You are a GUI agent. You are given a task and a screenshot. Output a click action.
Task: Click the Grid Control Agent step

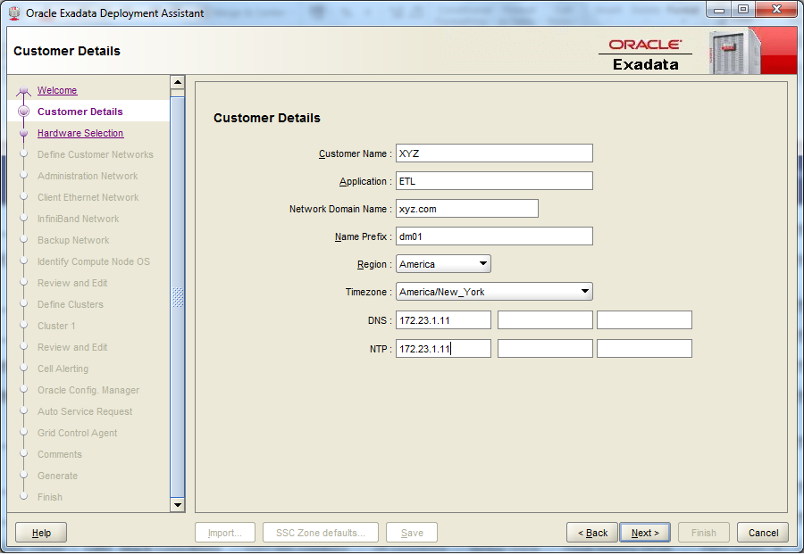tap(78, 433)
